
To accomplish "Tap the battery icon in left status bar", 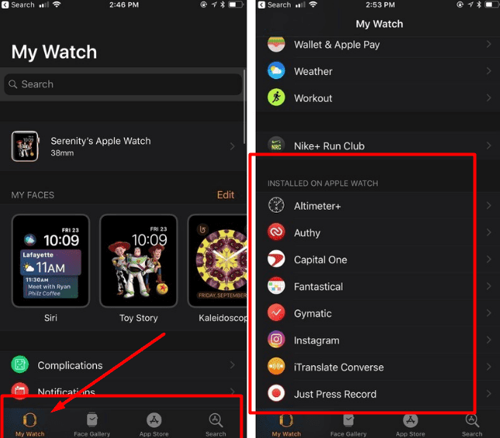I will click(x=236, y=5).
